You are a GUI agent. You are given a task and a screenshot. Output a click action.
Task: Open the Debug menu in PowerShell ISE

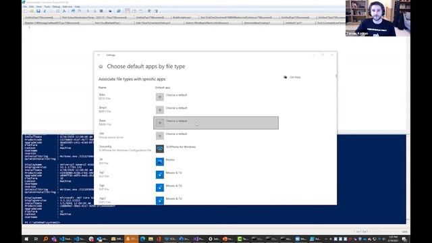56,6
